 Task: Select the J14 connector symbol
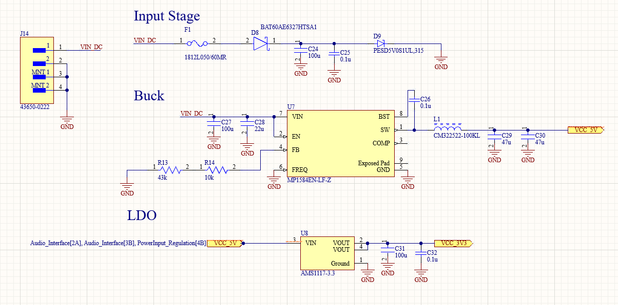[37, 70]
